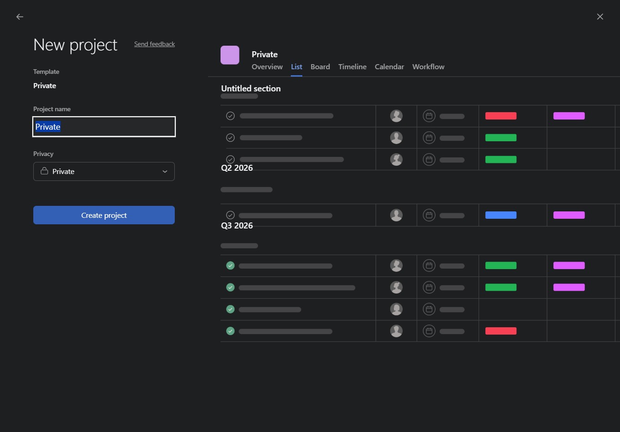Check off the first task in Untitled section
620x432 pixels.
230,116
